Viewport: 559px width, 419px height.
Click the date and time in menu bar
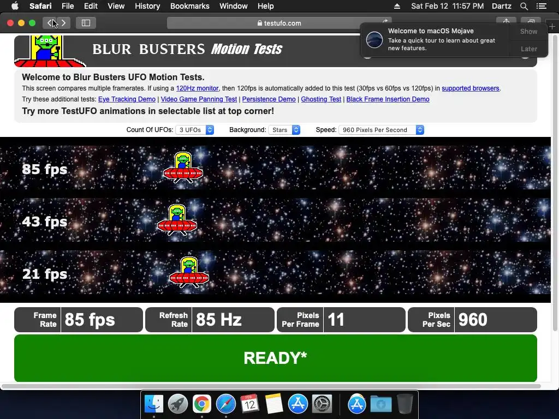pos(448,6)
